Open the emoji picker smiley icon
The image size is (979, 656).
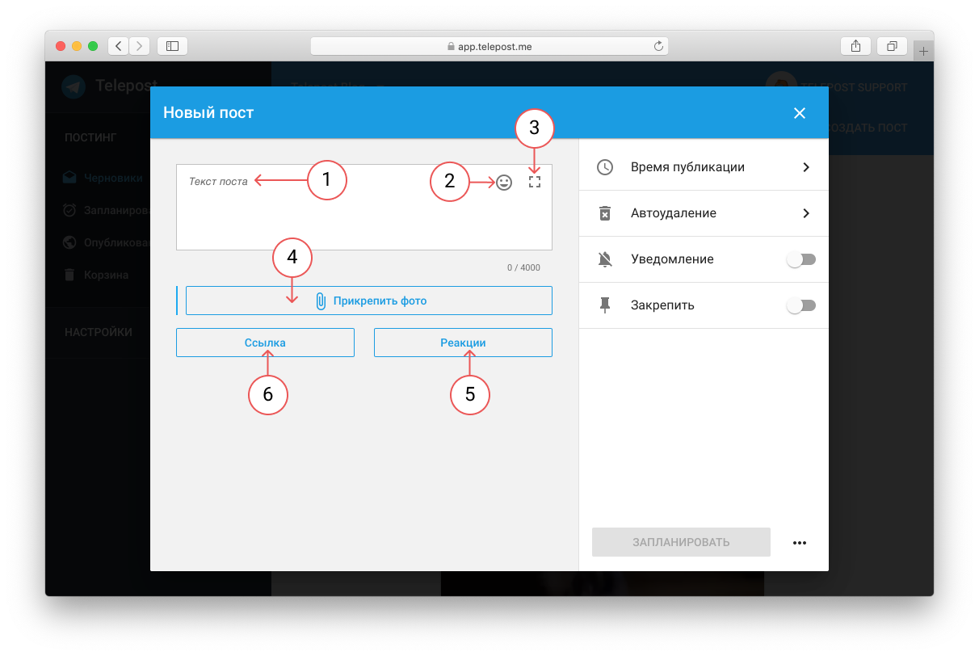coord(504,183)
